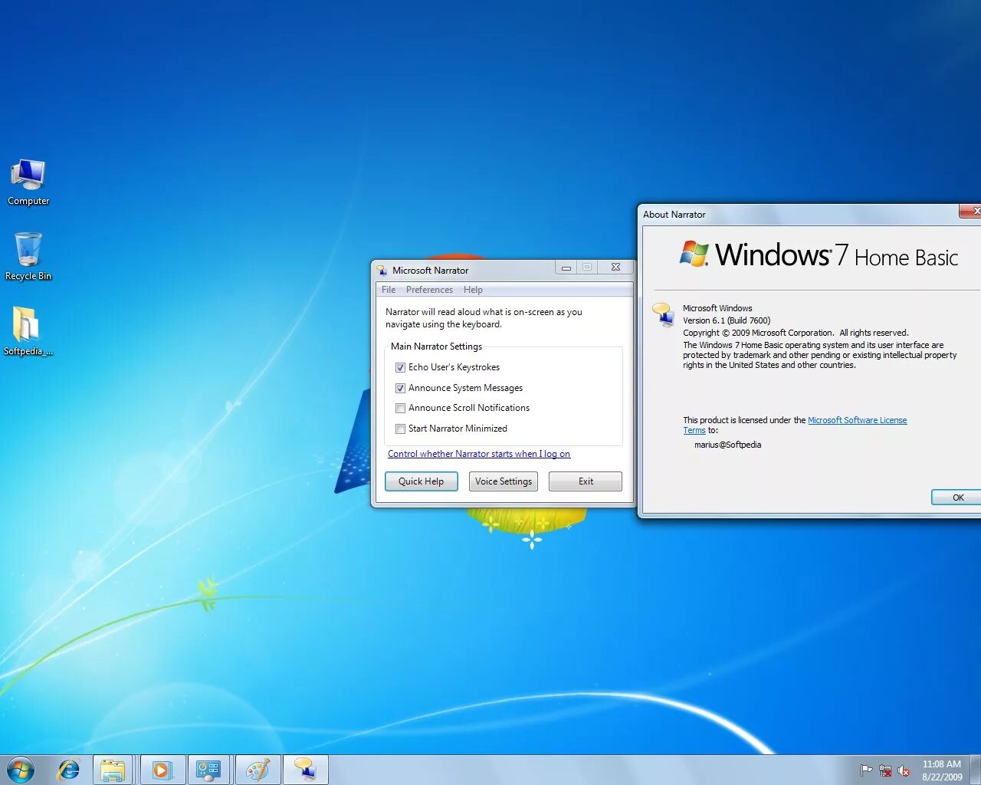The height and width of the screenshot is (785, 981).
Task: Enable Start Narrator Minimized
Action: [x=400, y=429]
